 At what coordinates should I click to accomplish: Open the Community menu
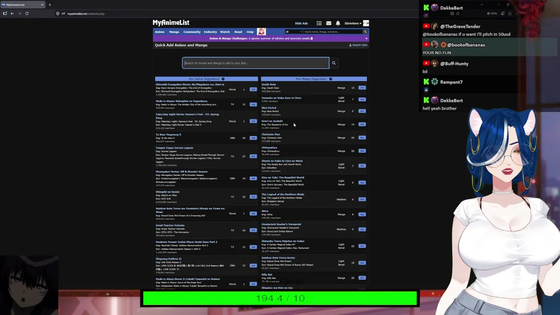[192, 32]
